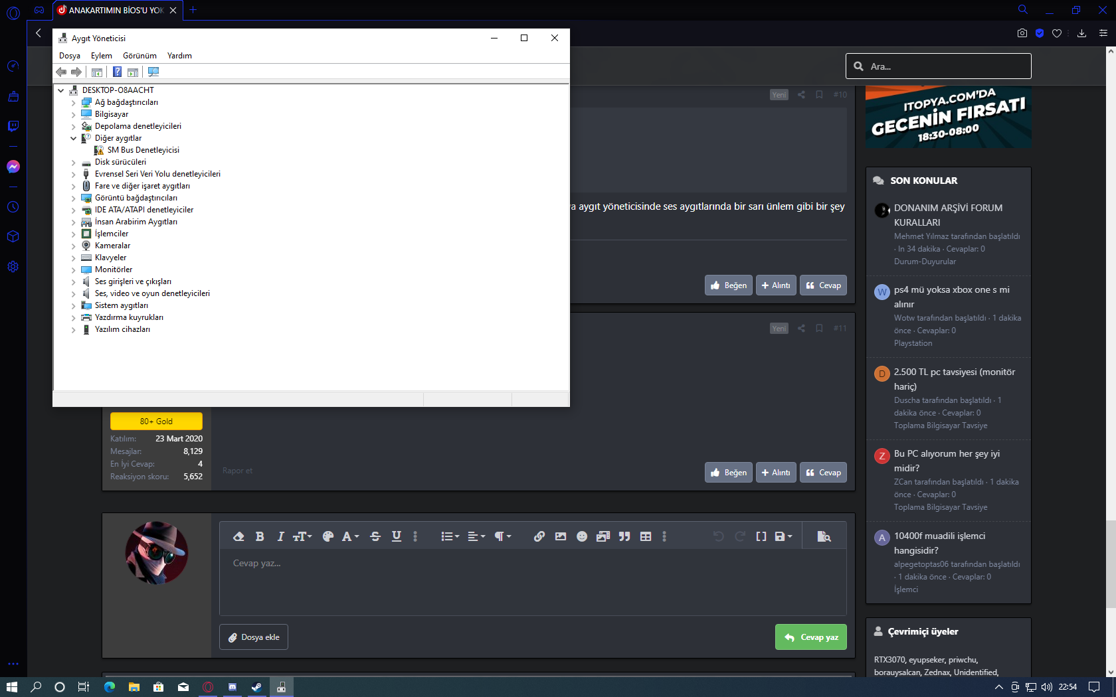Collapse the Diğer aygıtlar node
The image size is (1116, 697).
(74, 139)
